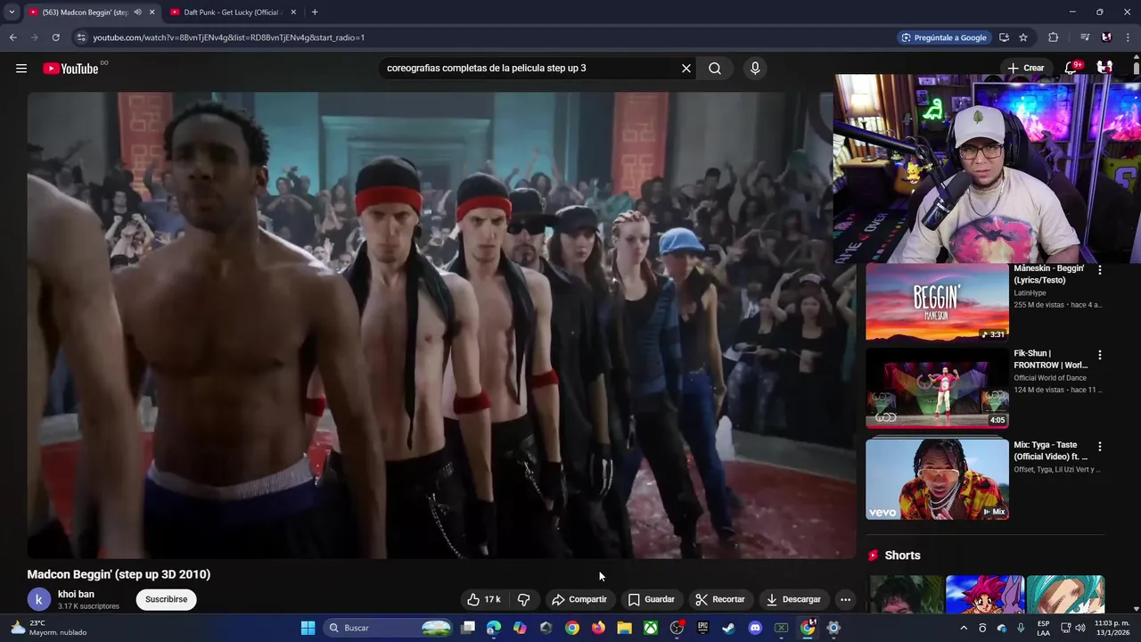Go to YouTube home via logo

pyautogui.click(x=70, y=69)
